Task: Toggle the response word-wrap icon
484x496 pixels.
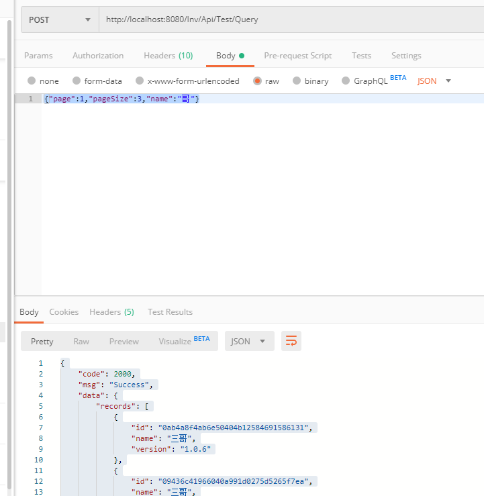Action: pyautogui.click(x=291, y=341)
